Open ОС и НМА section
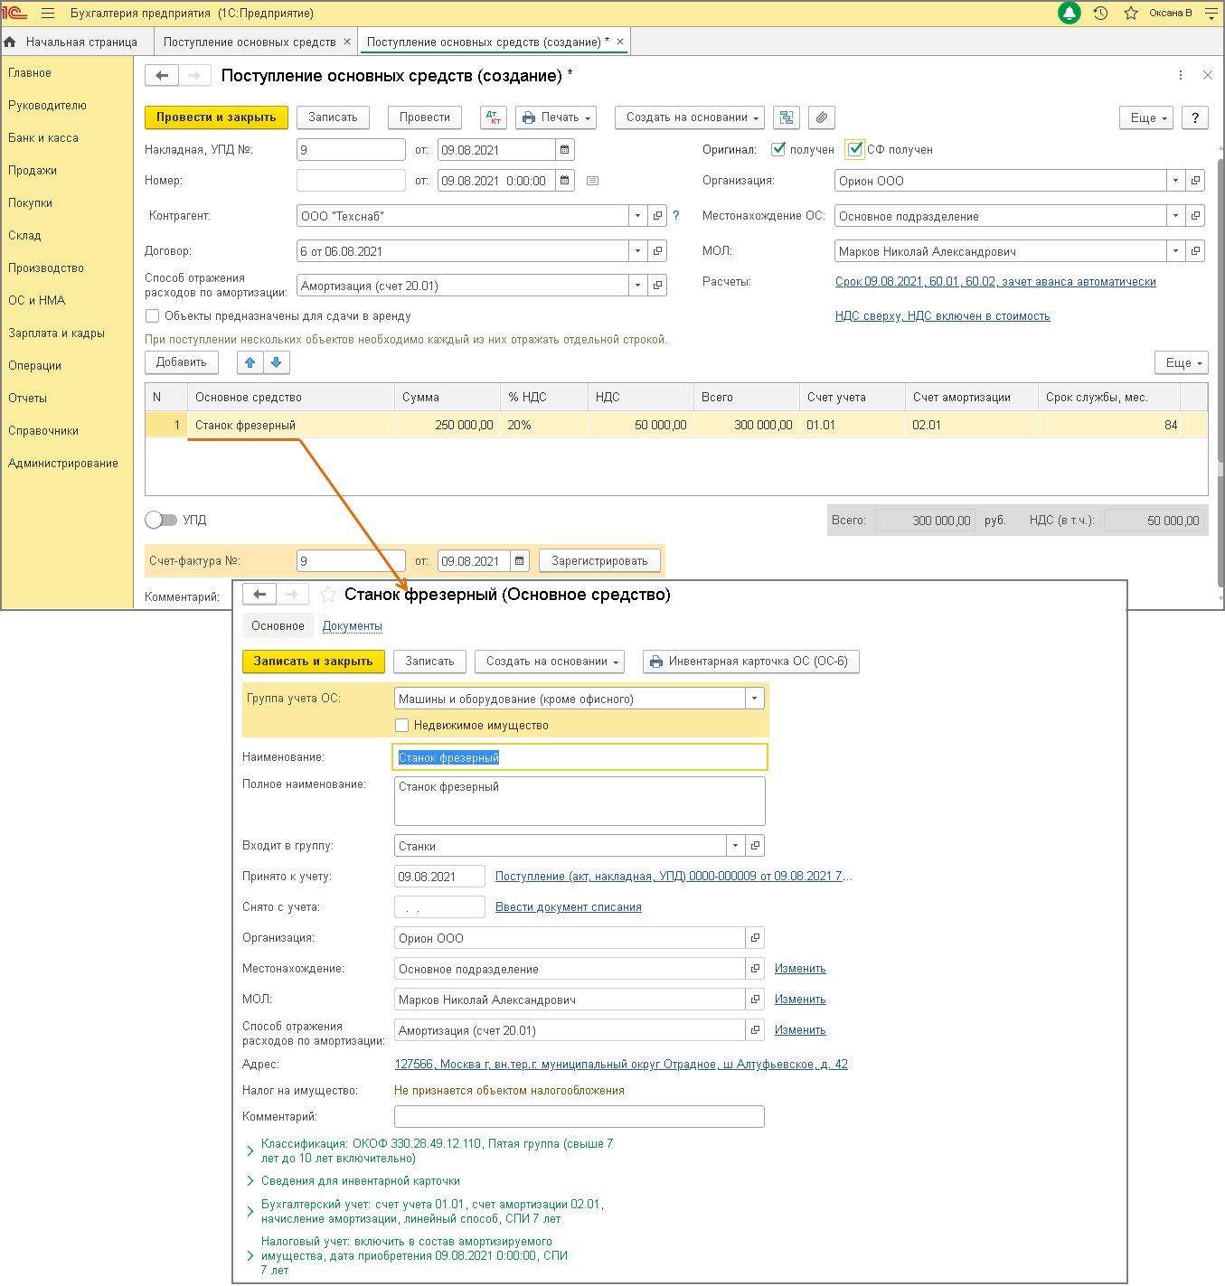 pos(36,301)
